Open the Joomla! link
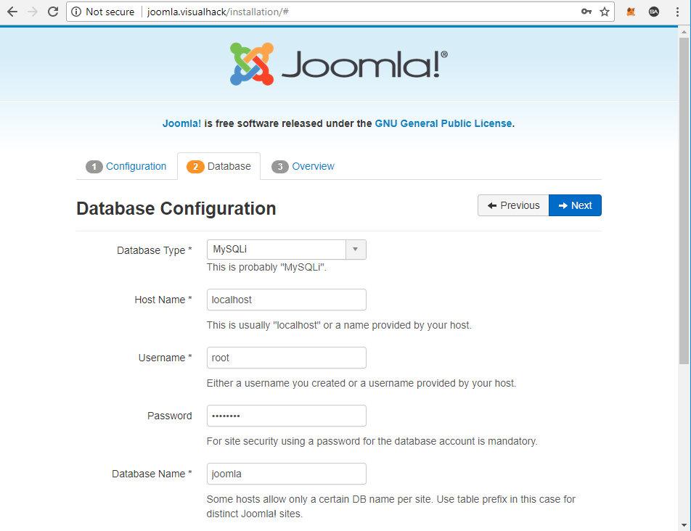 [181, 124]
